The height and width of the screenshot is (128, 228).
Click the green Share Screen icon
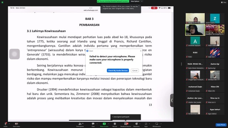[104, 124]
